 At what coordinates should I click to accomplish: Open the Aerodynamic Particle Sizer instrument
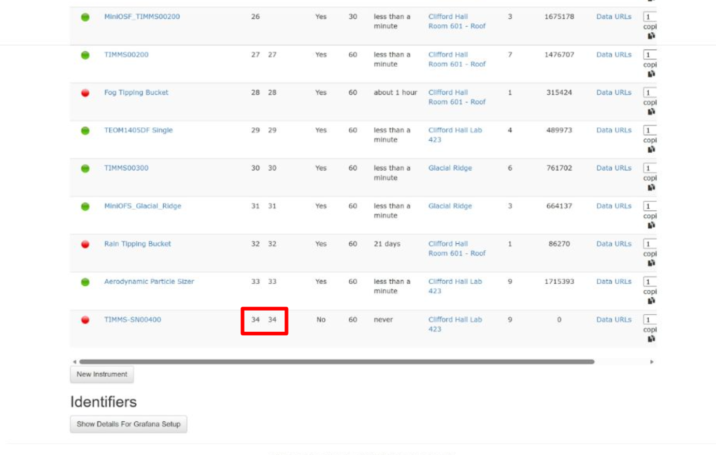(x=149, y=282)
